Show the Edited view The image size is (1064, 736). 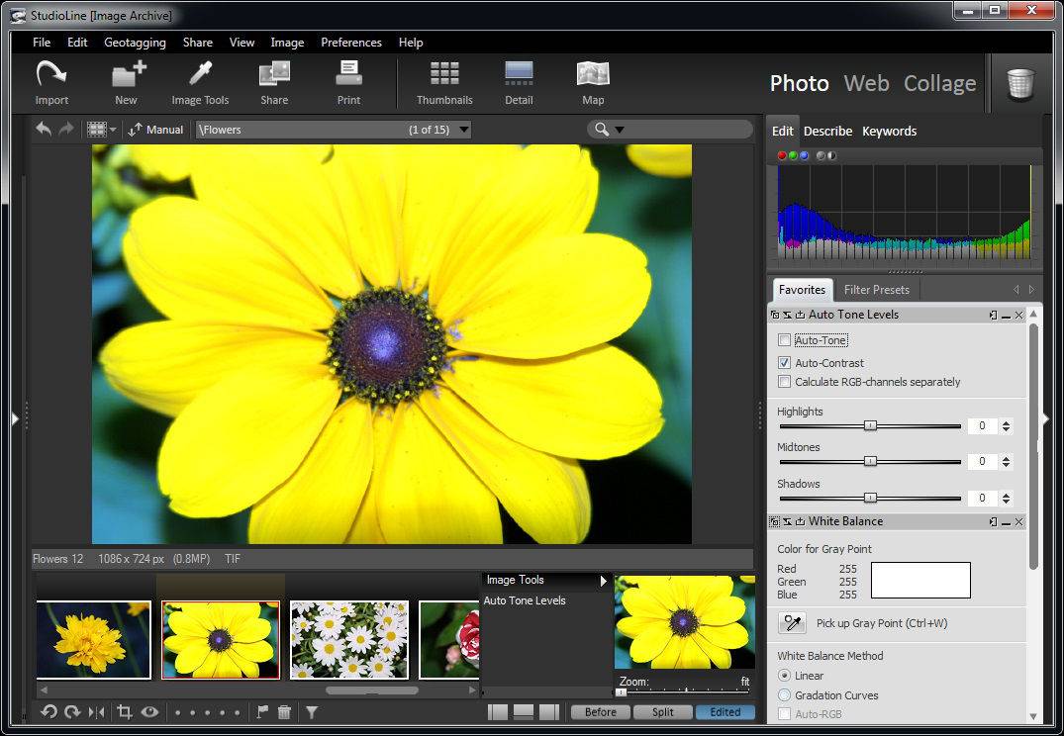click(x=725, y=711)
